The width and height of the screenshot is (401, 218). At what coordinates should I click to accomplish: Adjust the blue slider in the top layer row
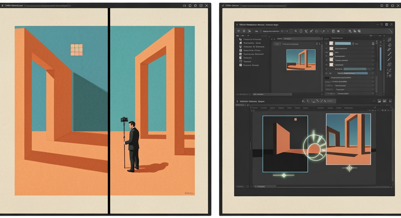[x=343, y=44]
